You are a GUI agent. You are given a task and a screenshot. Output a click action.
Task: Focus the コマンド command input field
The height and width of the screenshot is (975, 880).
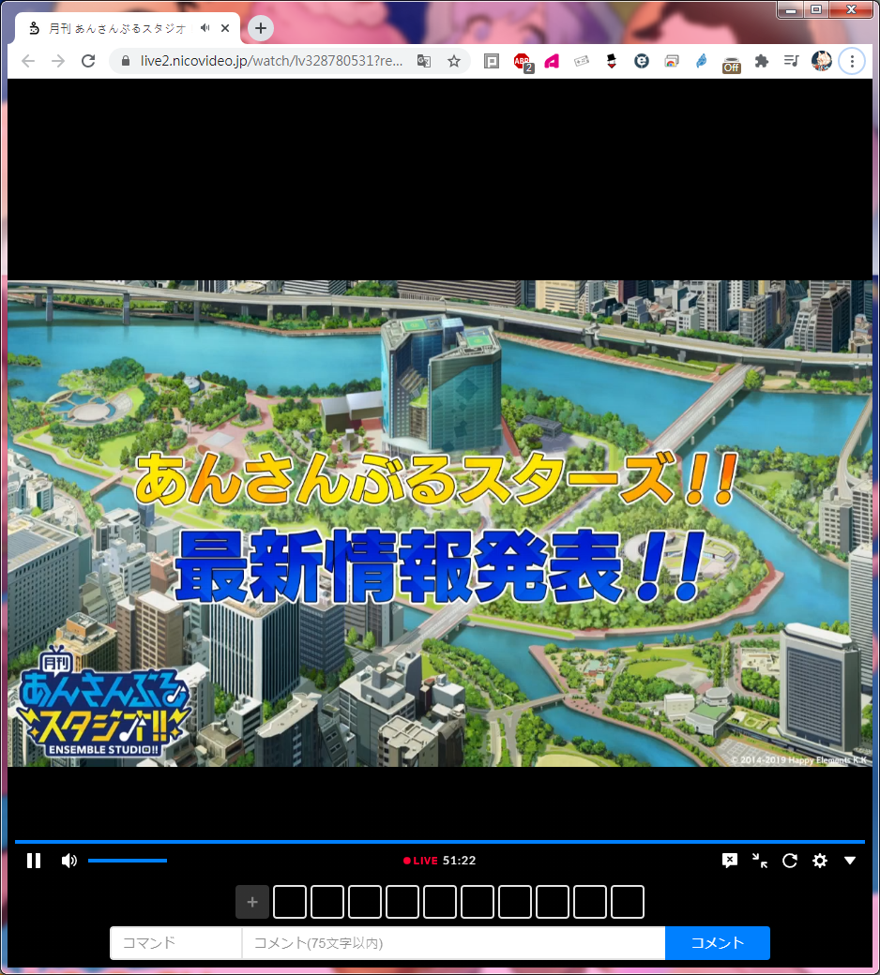(x=175, y=943)
